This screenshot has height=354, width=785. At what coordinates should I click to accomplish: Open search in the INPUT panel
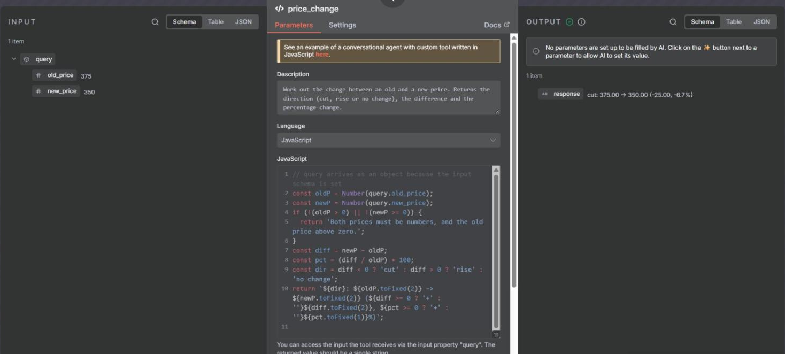[x=155, y=22]
